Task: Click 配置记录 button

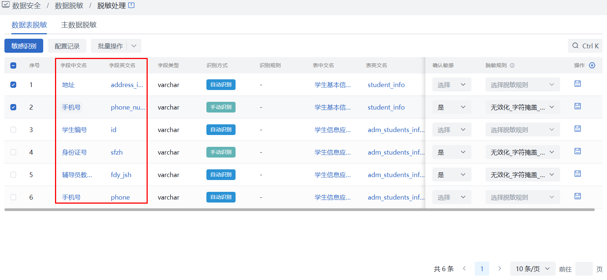Action: 67,46
